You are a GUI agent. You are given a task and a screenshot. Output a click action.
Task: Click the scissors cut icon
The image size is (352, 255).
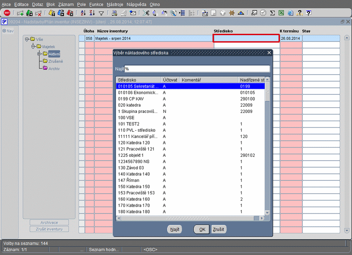coord(146,13)
